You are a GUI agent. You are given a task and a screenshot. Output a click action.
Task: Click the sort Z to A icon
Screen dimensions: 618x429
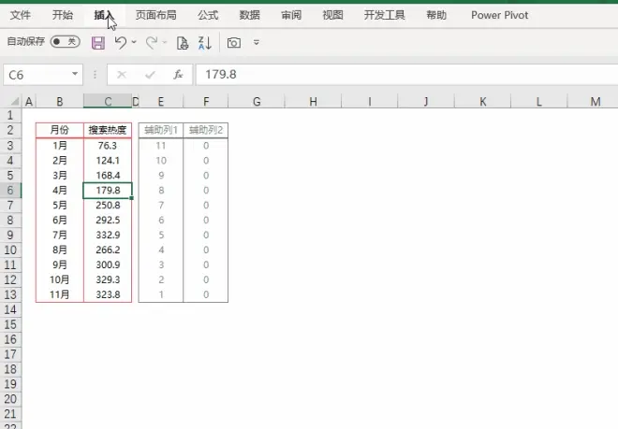[x=205, y=42]
